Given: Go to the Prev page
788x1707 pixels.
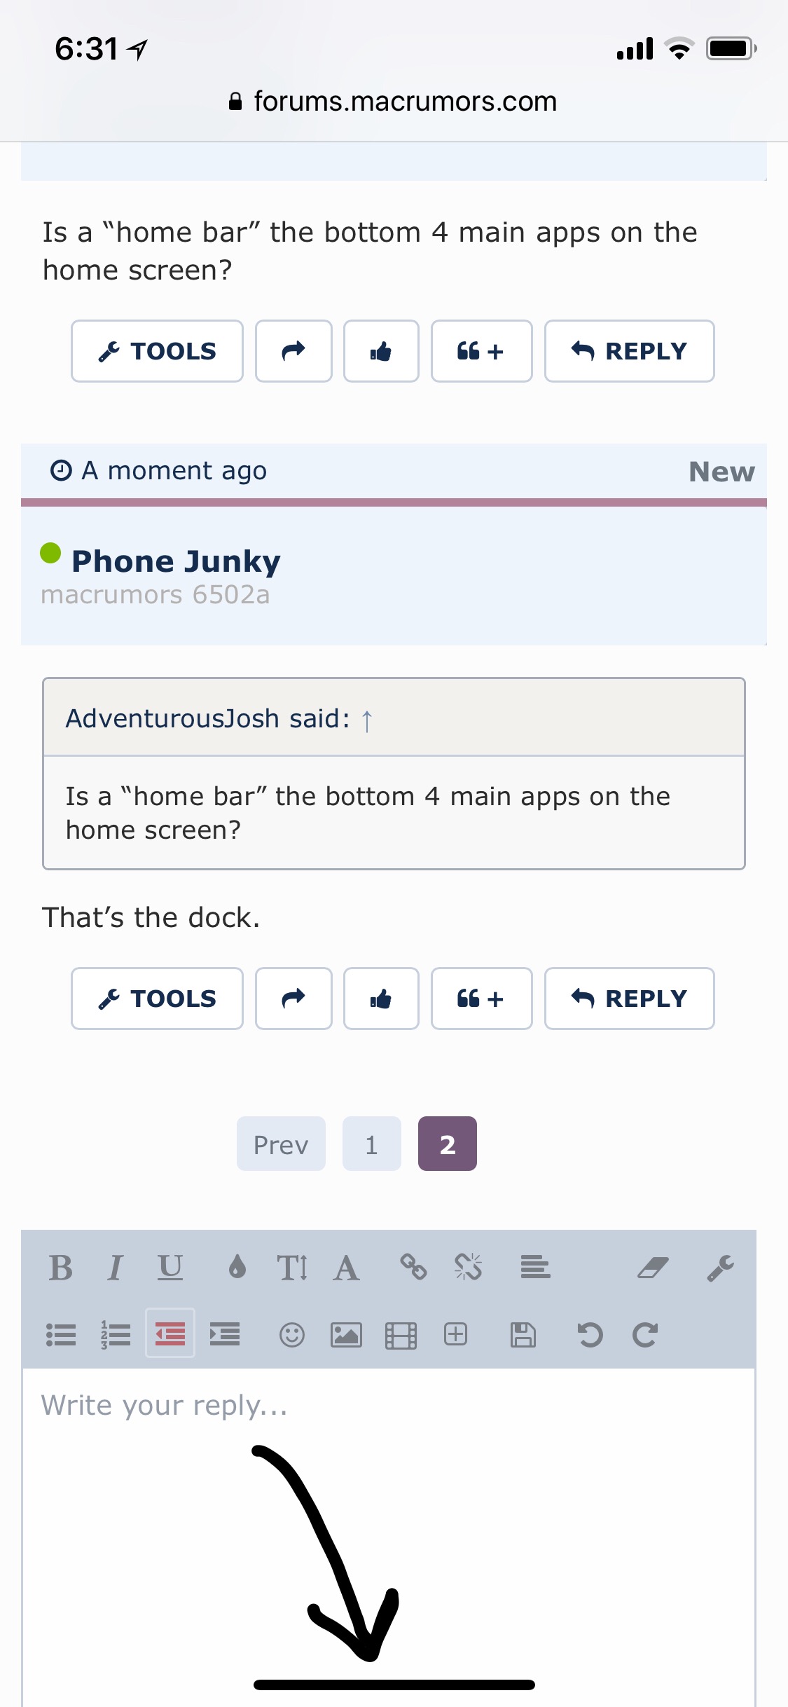Looking at the screenshot, I should (281, 1144).
